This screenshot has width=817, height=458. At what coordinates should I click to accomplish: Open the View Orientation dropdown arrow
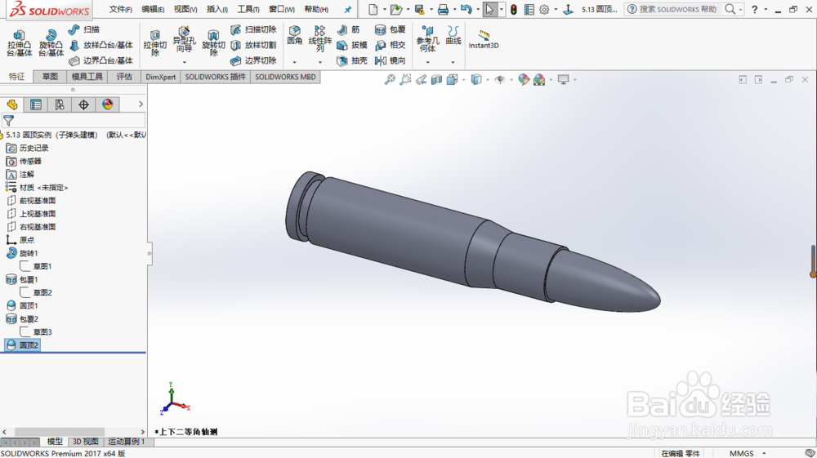pos(463,80)
